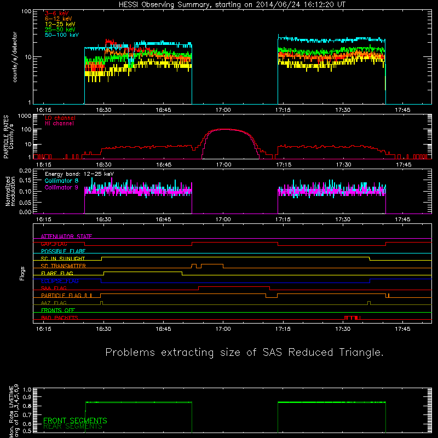Click the Collimator 8 legend label
The image size is (438, 438).
pos(61,181)
